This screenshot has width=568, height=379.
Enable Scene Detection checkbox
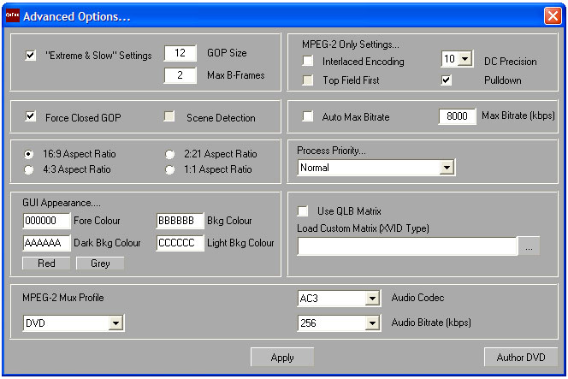(x=169, y=116)
